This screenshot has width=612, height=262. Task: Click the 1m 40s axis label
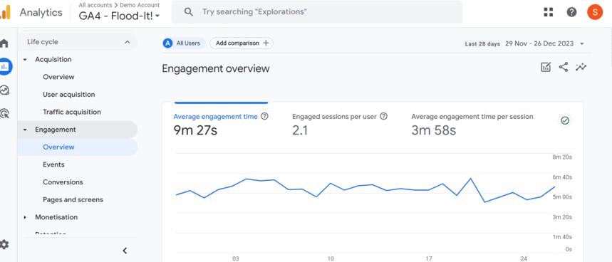point(562,236)
